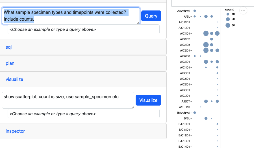Select the B/Archival data point
254x148 pixels.
(195, 113)
